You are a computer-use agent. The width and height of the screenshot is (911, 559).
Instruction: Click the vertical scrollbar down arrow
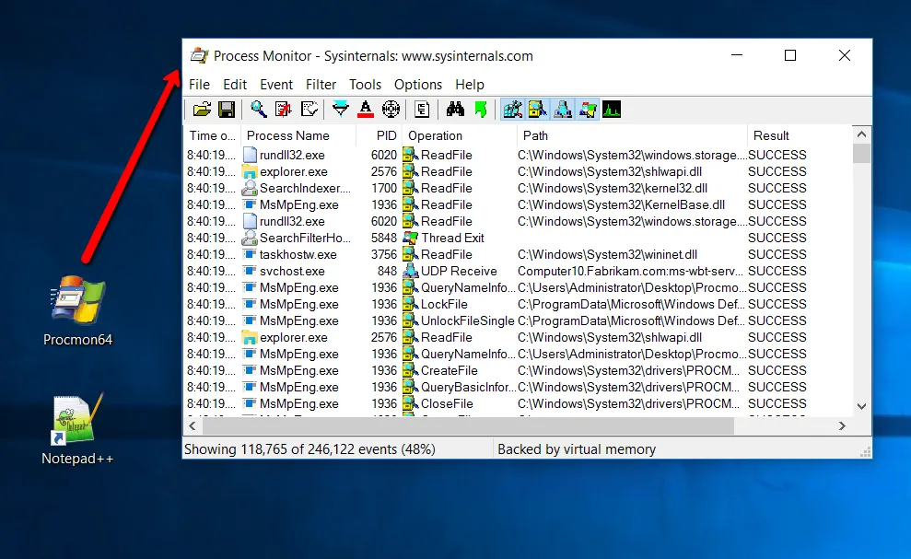click(x=861, y=406)
